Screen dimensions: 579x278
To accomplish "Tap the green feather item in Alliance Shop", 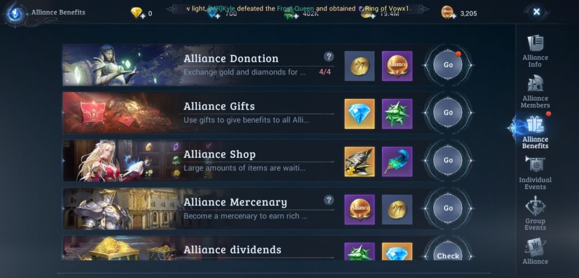I will (x=397, y=161).
